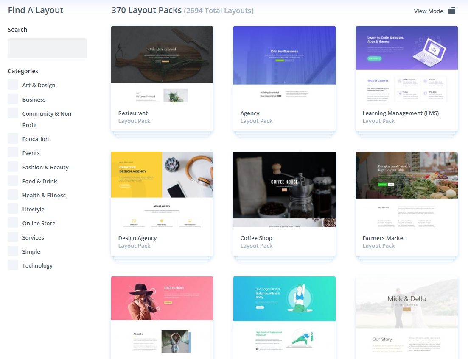
Task: Check the Community & Non-Profit checkbox
Action: pyautogui.click(x=13, y=113)
